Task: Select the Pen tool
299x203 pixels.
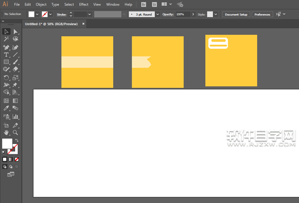Action: [x=6, y=47]
